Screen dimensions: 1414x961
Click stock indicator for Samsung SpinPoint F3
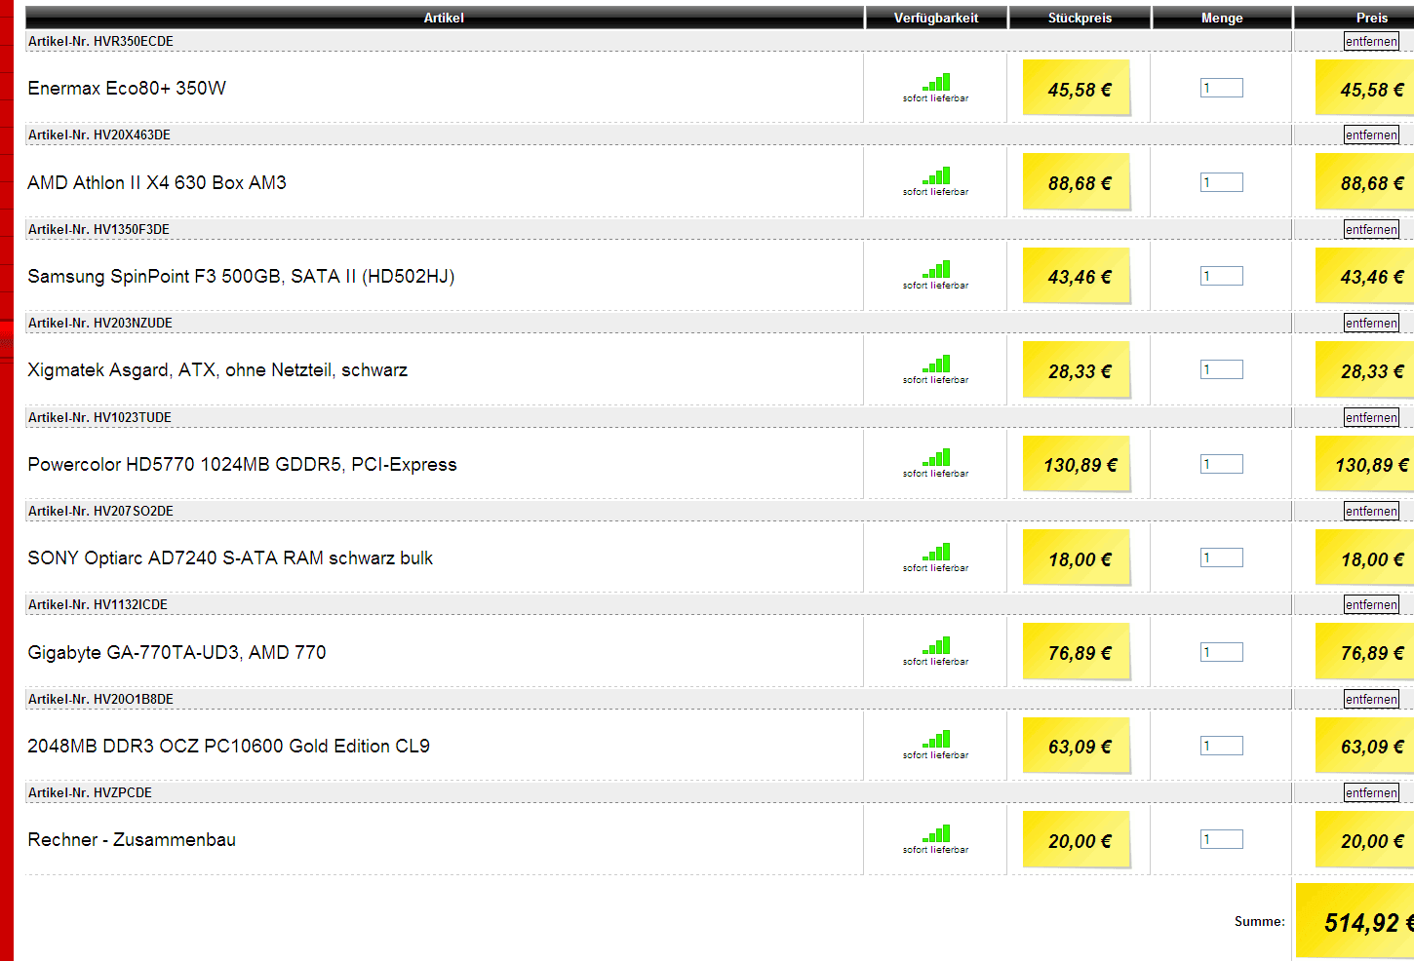click(936, 270)
